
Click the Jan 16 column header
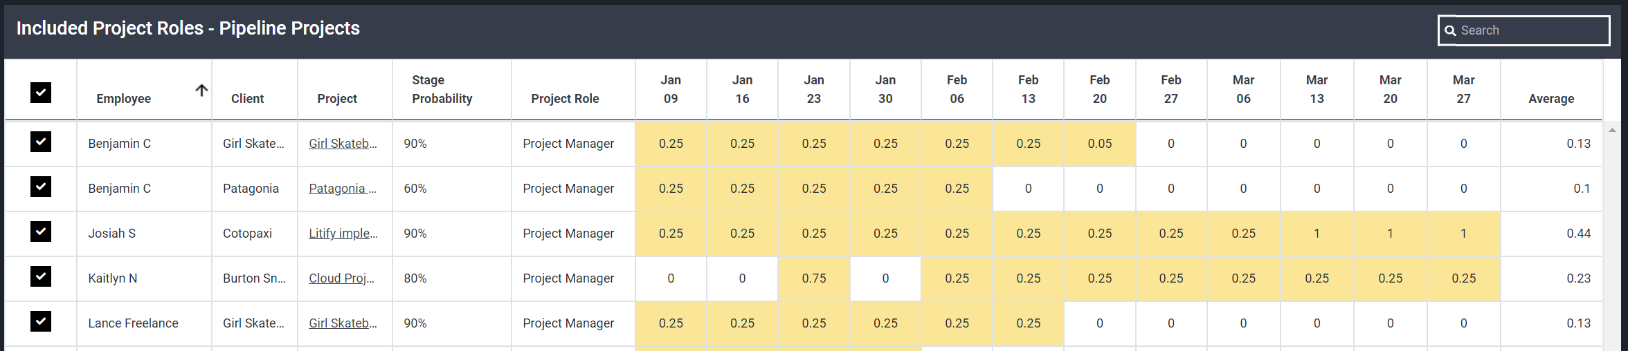click(x=742, y=89)
